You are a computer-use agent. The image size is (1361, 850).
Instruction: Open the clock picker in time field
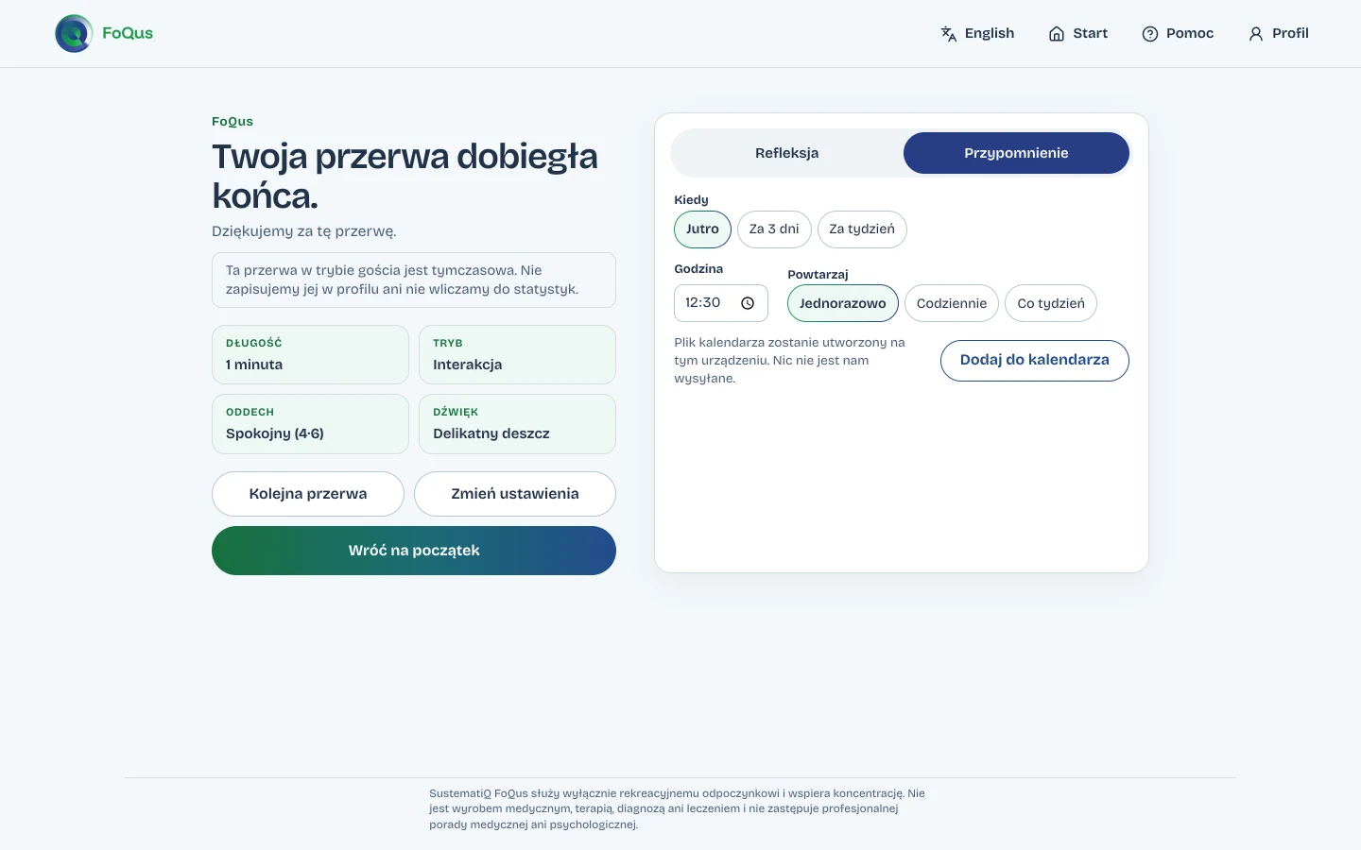pyautogui.click(x=748, y=303)
